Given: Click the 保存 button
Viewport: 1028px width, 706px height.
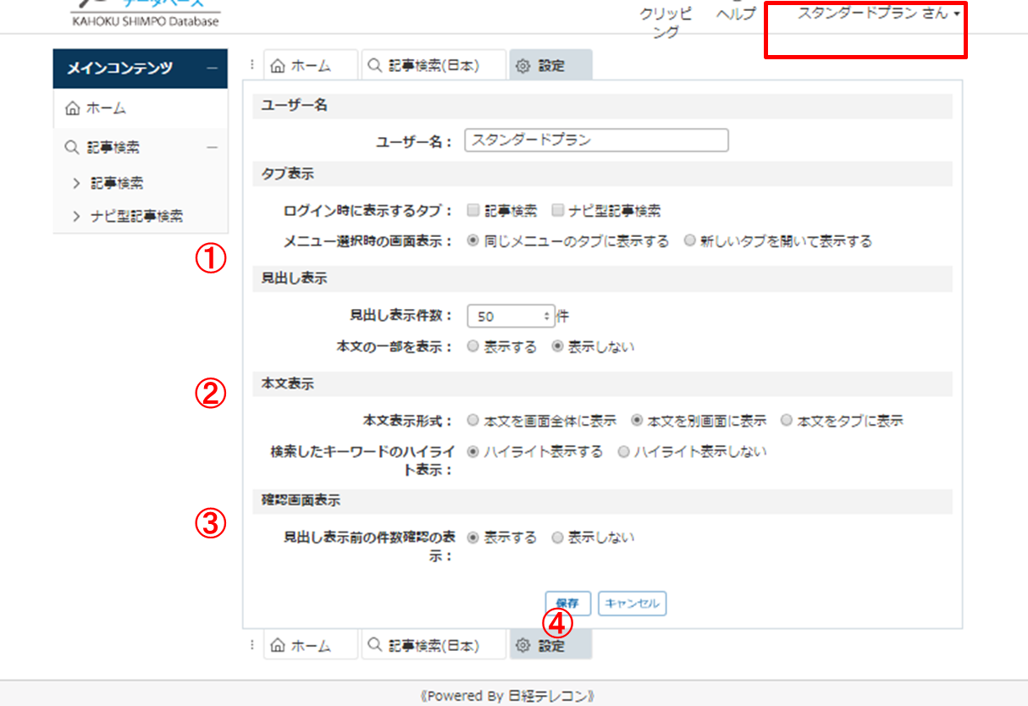Looking at the screenshot, I should [x=567, y=604].
